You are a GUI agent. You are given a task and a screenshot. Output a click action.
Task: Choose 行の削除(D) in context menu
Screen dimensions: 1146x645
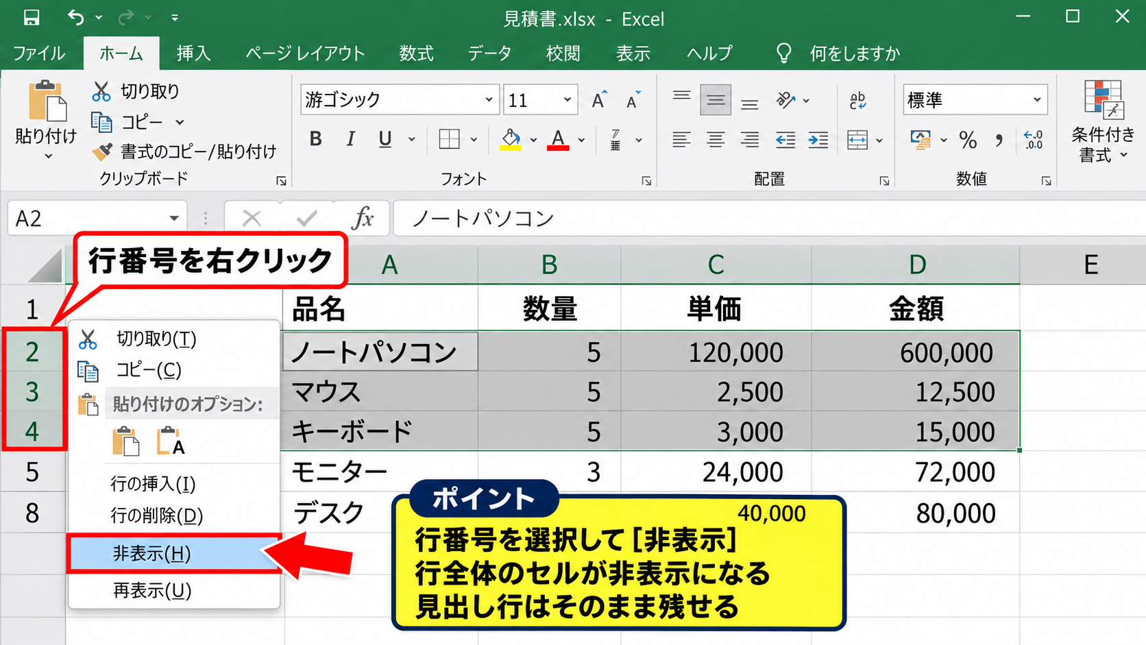pyautogui.click(x=174, y=515)
